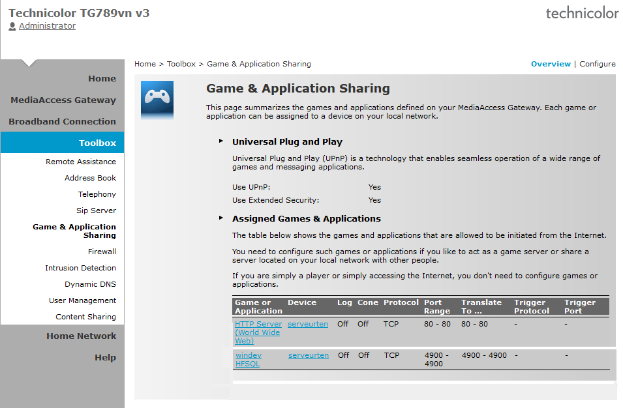Open the Broadband Connection menu
The height and width of the screenshot is (408, 623).
click(63, 121)
